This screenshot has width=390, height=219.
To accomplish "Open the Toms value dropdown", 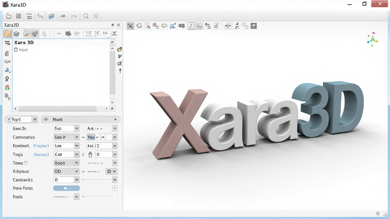I will [77, 163].
